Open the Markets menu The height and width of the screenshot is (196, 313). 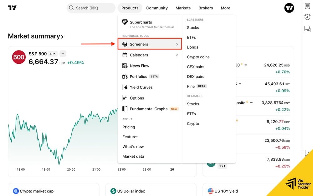(183, 8)
